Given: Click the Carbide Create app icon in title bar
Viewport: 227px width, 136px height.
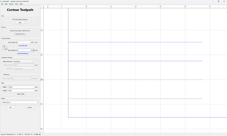Looking at the screenshot, I should click(x=1, y=1).
